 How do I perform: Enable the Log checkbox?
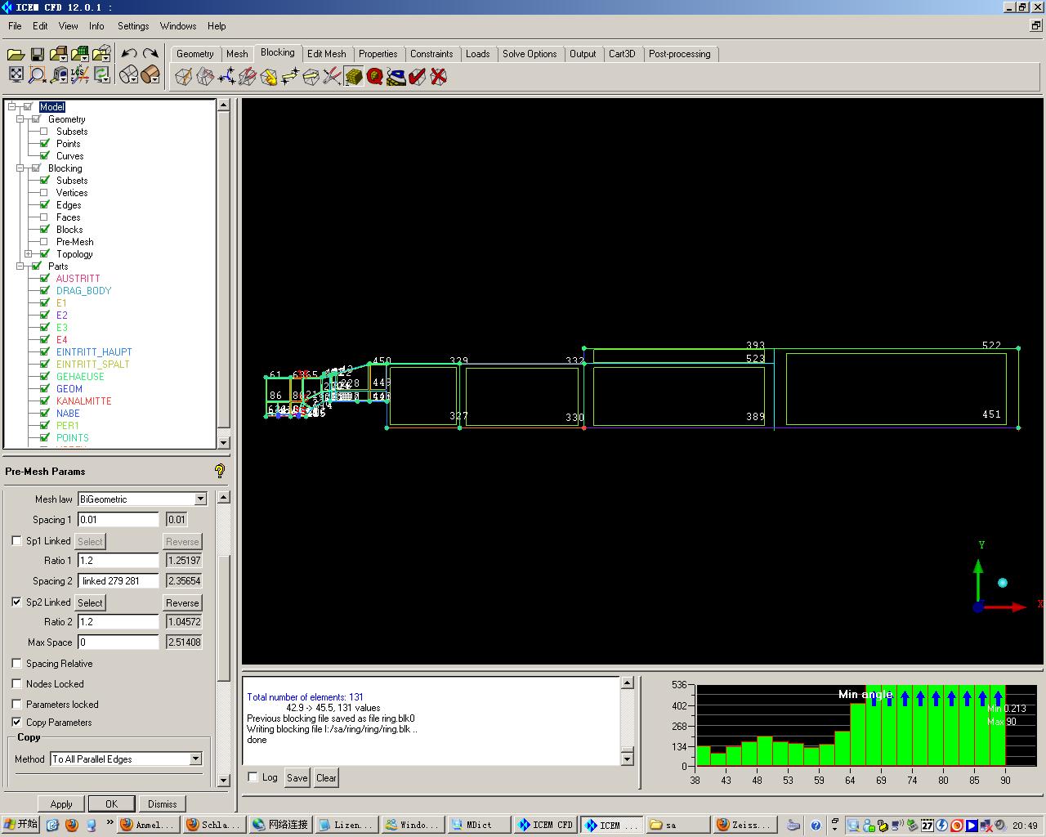tap(253, 777)
